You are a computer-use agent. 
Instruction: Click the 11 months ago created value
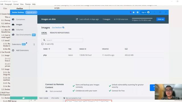point(108,55)
